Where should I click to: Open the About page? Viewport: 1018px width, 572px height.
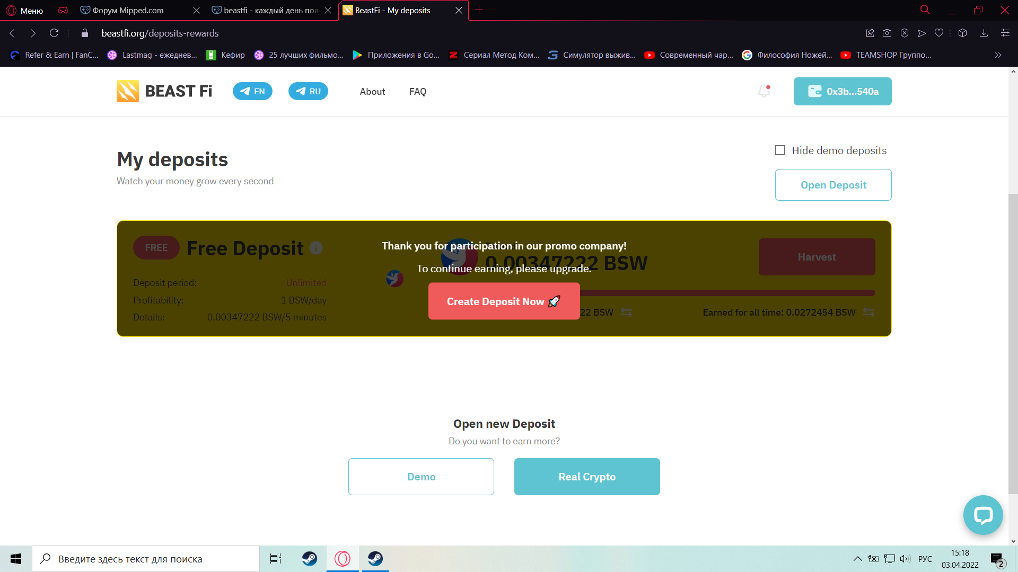372,92
